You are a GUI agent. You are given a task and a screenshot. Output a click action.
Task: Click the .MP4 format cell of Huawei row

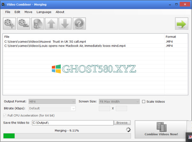point(169,41)
